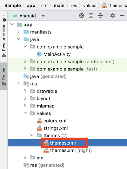Toggle the Project side tab

click(4, 76)
